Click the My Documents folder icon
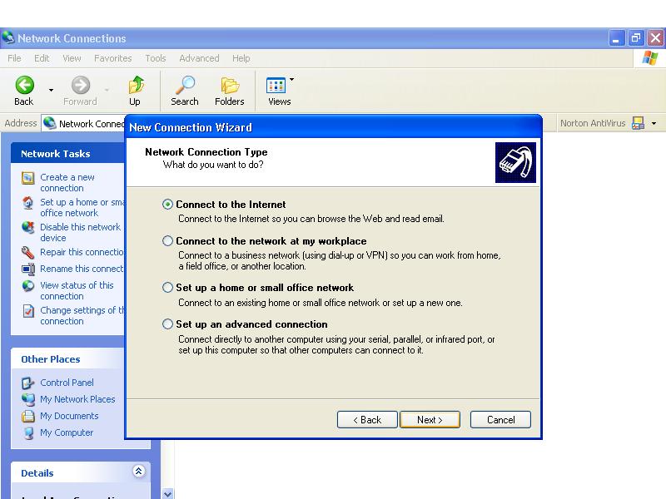The height and width of the screenshot is (499, 666). coord(28,416)
